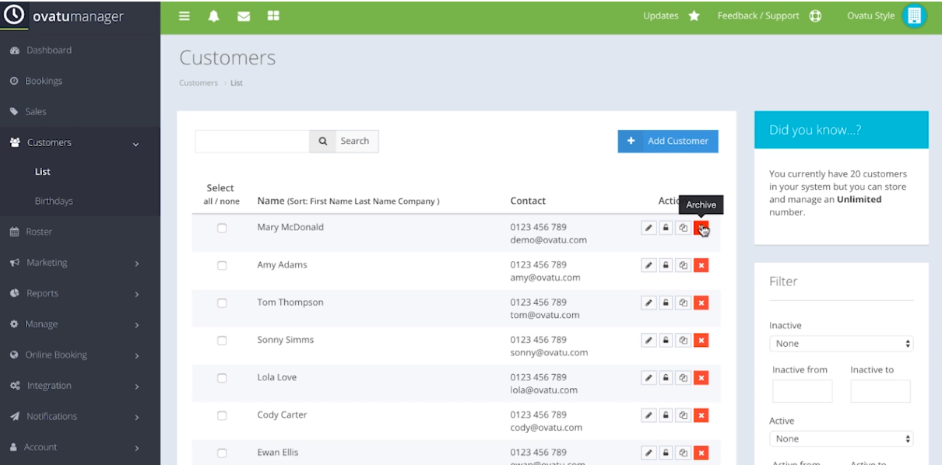
Task: Open the Active filter dropdown
Action: tap(841, 439)
